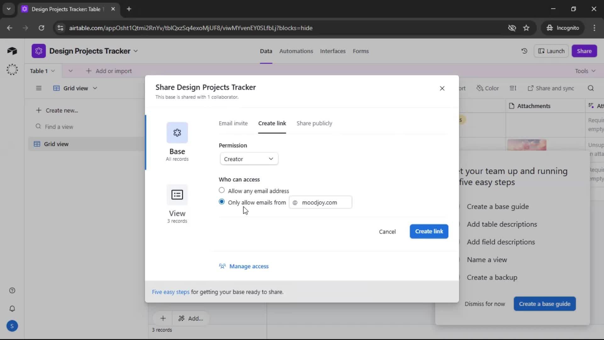The width and height of the screenshot is (604, 340).
Task: Select the View sharing option icon
Action: tap(177, 195)
